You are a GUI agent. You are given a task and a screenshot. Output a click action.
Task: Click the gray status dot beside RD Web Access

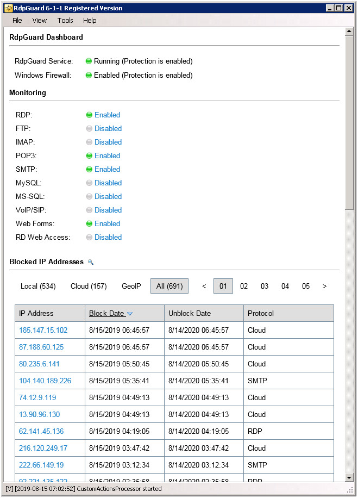[89, 238]
